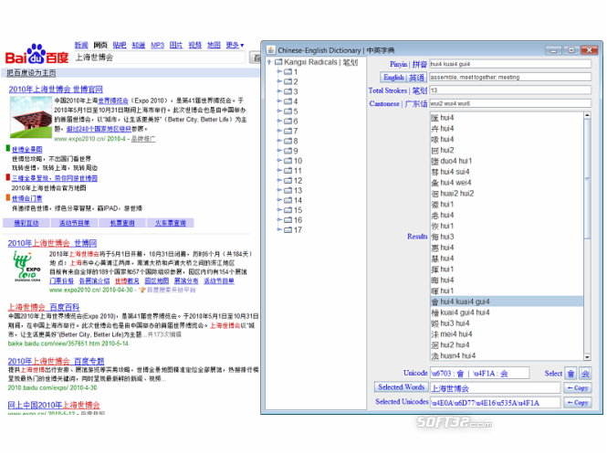Click results list scroll down arrow
The image size is (607, 455).
pyautogui.click(x=587, y=357)
